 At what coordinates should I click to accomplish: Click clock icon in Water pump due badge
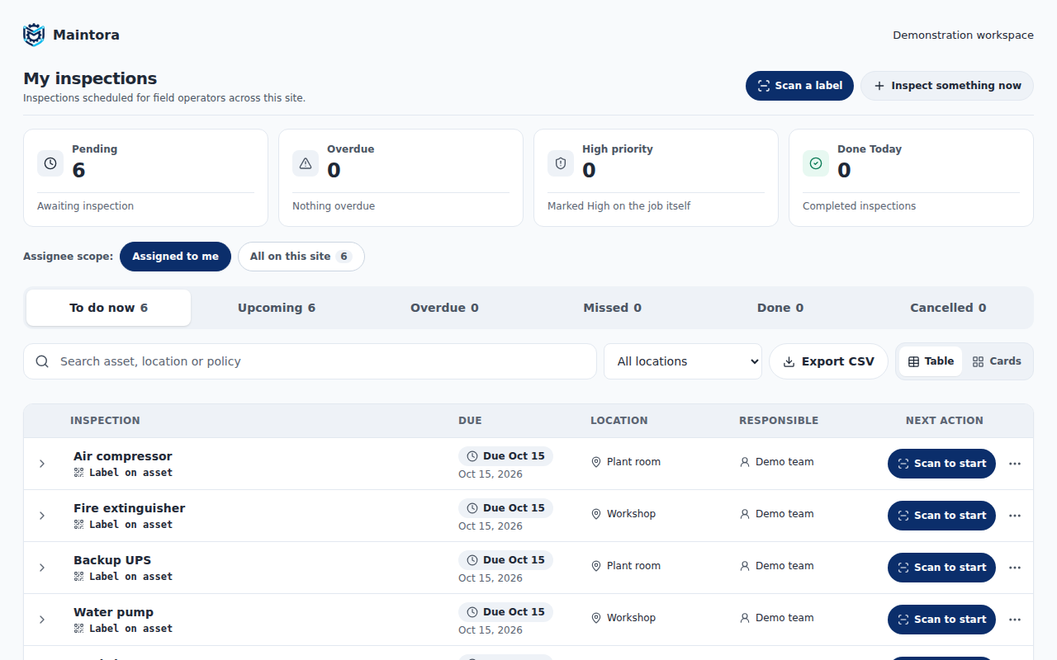[x=472, y=612]
